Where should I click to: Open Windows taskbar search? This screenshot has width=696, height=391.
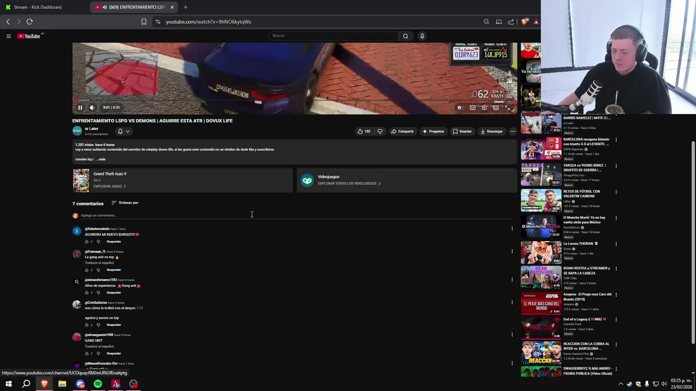(x=26, y=384)
